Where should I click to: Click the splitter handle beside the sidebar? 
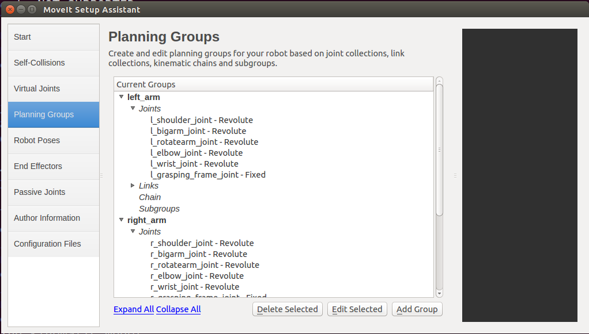click(101, 175)
